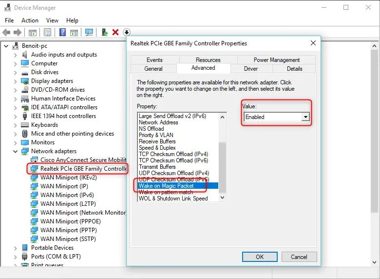Click the Show/Hide console tree icon

(33, 32)
